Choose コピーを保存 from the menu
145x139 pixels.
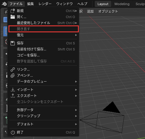pyautogui.click(x=43, y=55)
